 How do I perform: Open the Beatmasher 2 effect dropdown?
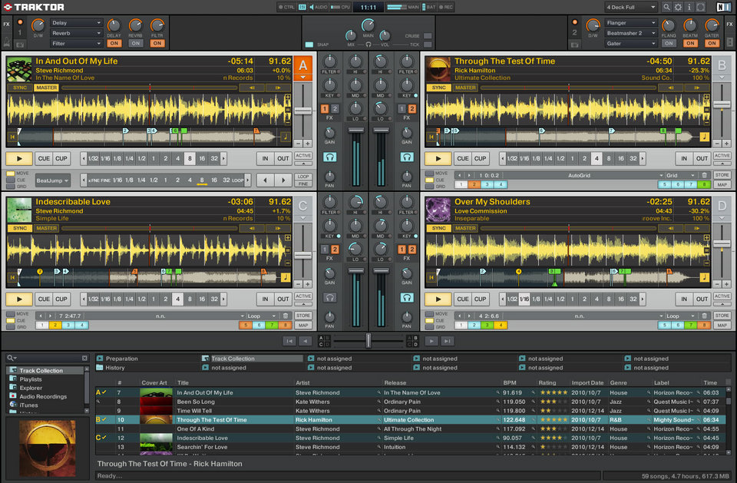pos(631,33)
